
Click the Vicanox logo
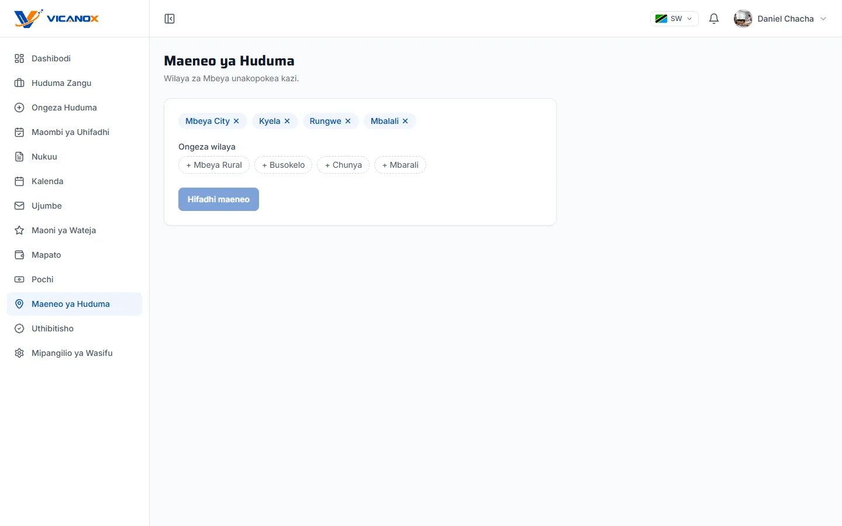(56, 19)
